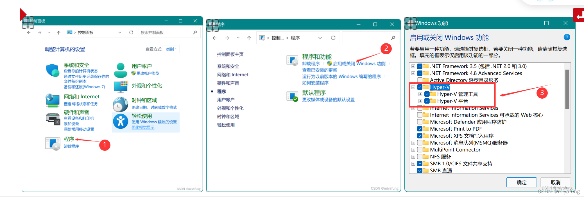Select 外观和个性化 in Programs sidebar
Viewport: 584px width, 197px height.
click(230, 108)
